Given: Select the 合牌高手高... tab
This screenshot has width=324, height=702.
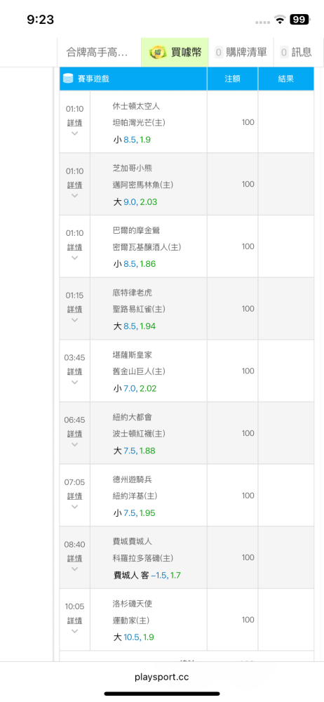Looking at the screenshot, I should click(99, 53).
